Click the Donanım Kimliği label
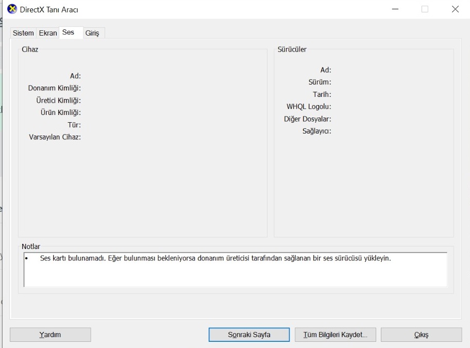470x348 pixels. tap(54, 88)
